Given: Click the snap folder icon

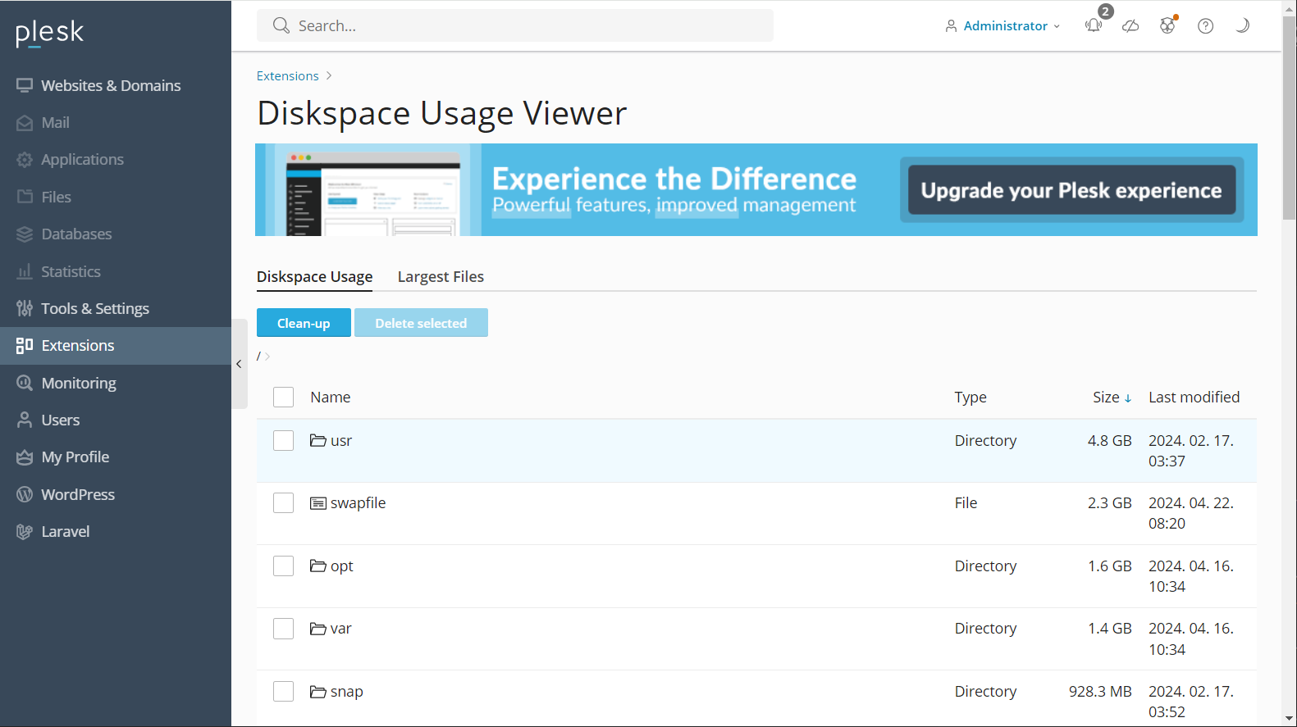Looking at the screenshot, I should (x=318, y=692).
